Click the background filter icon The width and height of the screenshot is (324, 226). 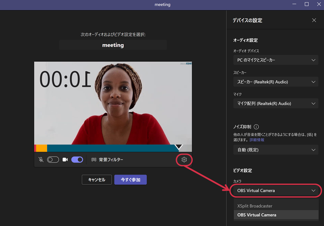pyautogui.click(x=94, y=160)
